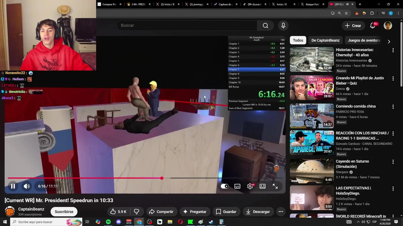The image size is (403, 226).
Task: Dislike the video
Action: click(x=137, y=212)
